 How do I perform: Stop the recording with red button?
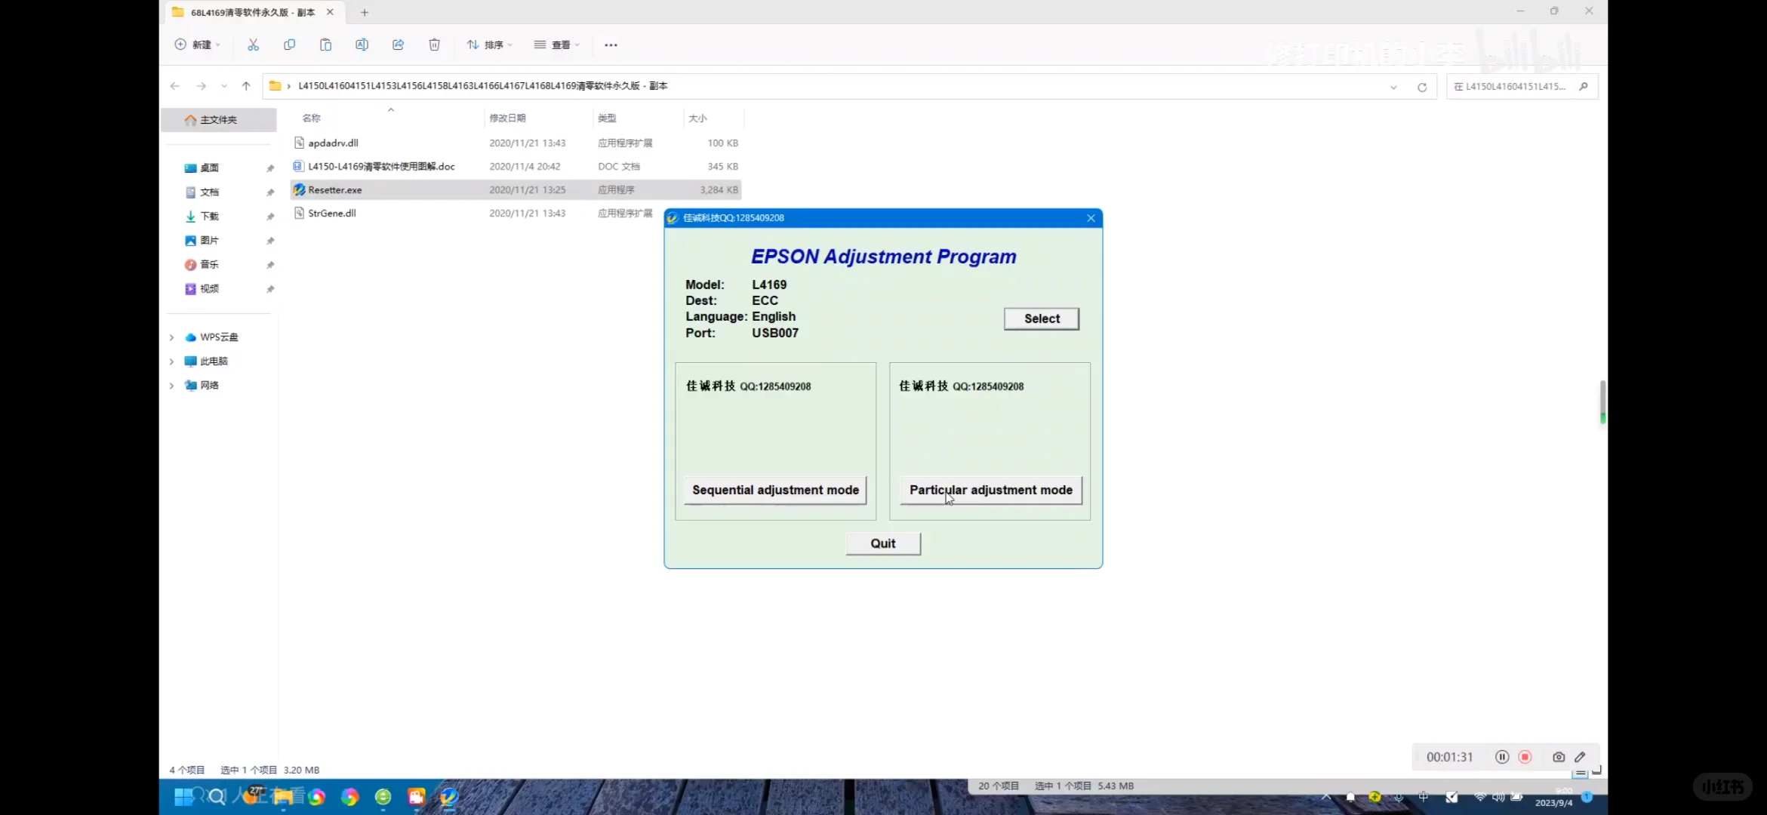(1525, 757)
